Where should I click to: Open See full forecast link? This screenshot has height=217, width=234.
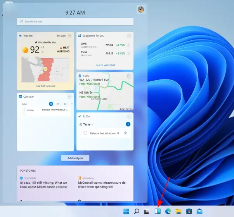tap(45, 86)
